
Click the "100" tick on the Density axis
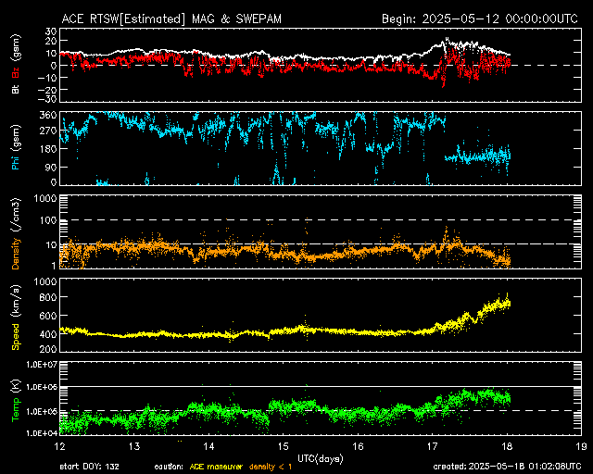pos(48,220)
